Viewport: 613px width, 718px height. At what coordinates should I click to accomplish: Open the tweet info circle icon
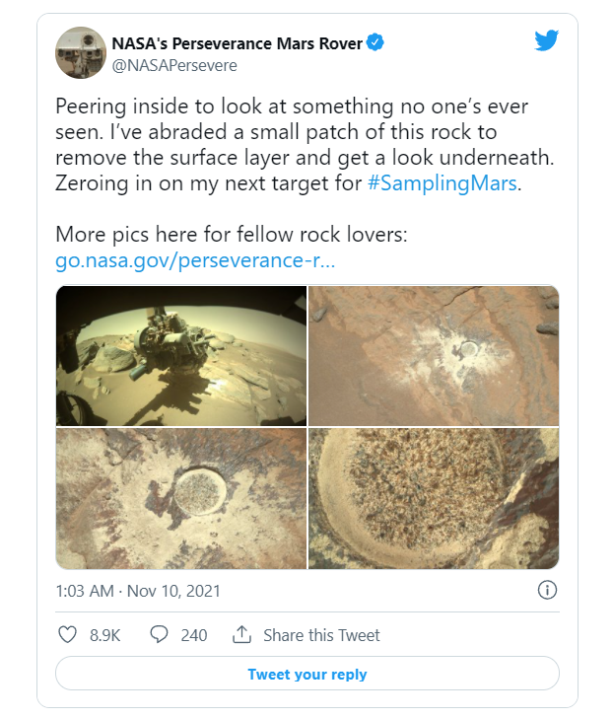(x=548, y=591)
